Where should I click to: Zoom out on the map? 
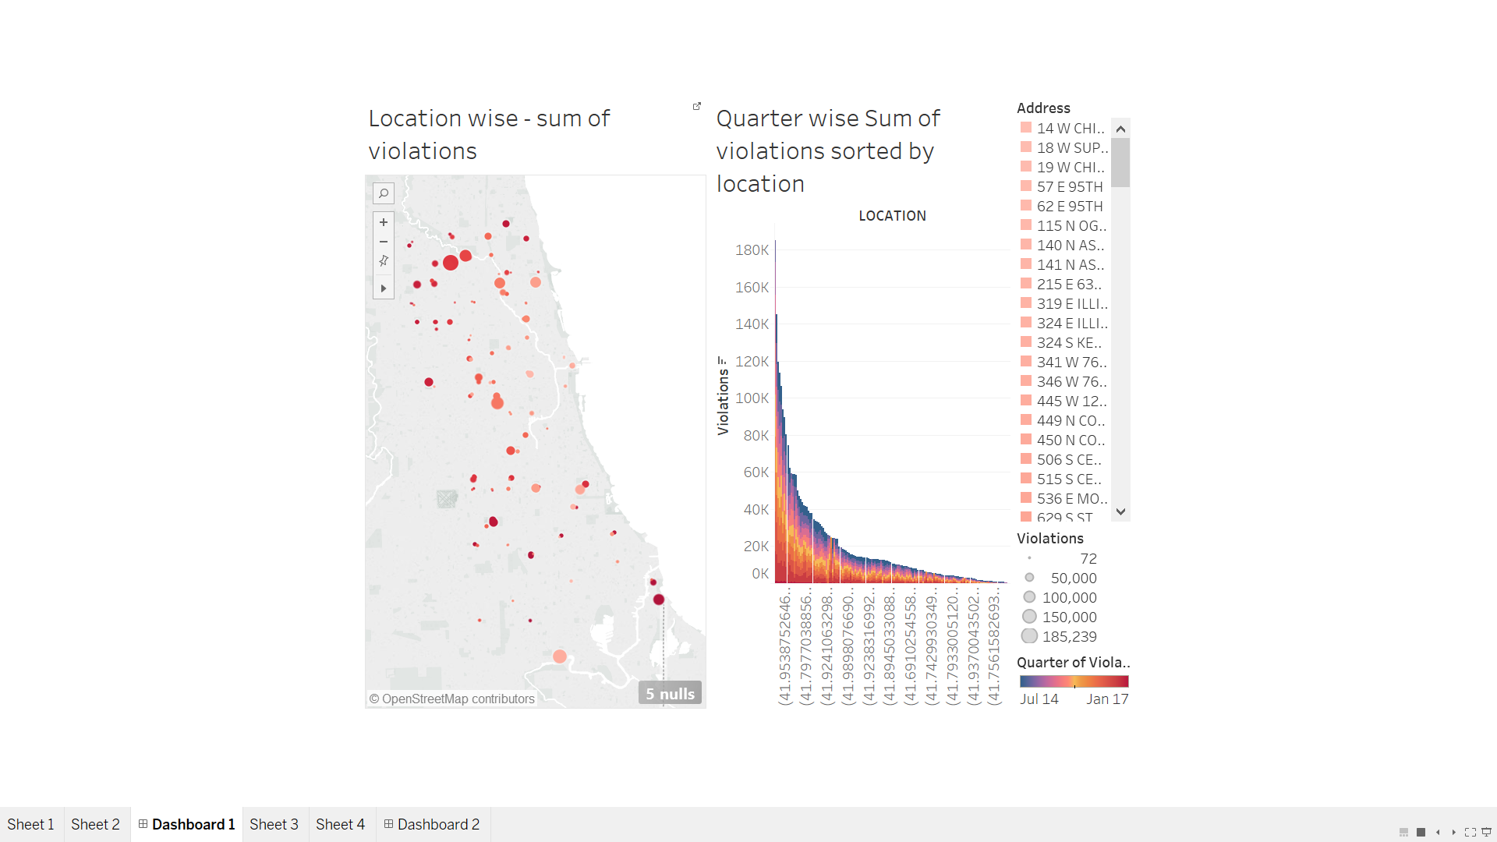(x=383, y=242)
